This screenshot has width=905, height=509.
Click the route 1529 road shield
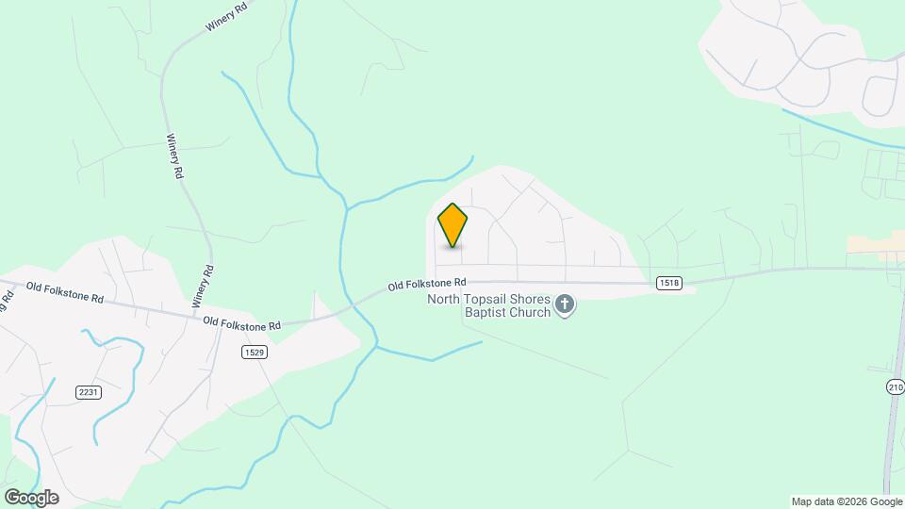click(x=255, y=352)
